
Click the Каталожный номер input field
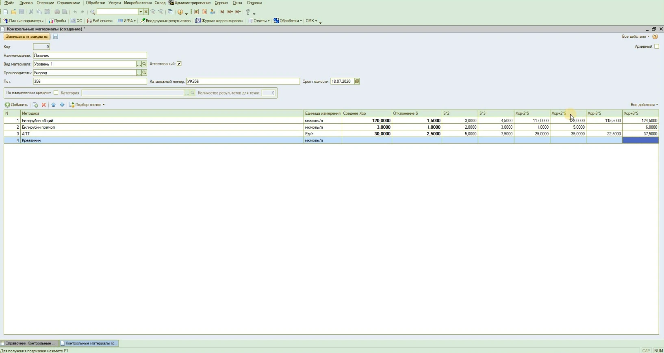pos(243,82)
